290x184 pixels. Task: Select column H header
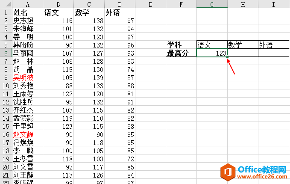coord(243,4)
